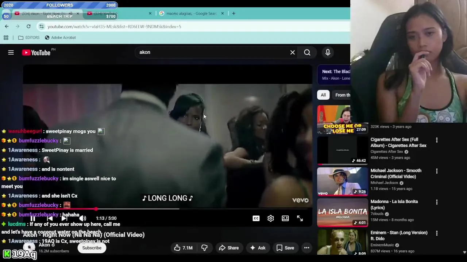Open Cigarettes After Sex album thumbnail

(x=343, y=151)
